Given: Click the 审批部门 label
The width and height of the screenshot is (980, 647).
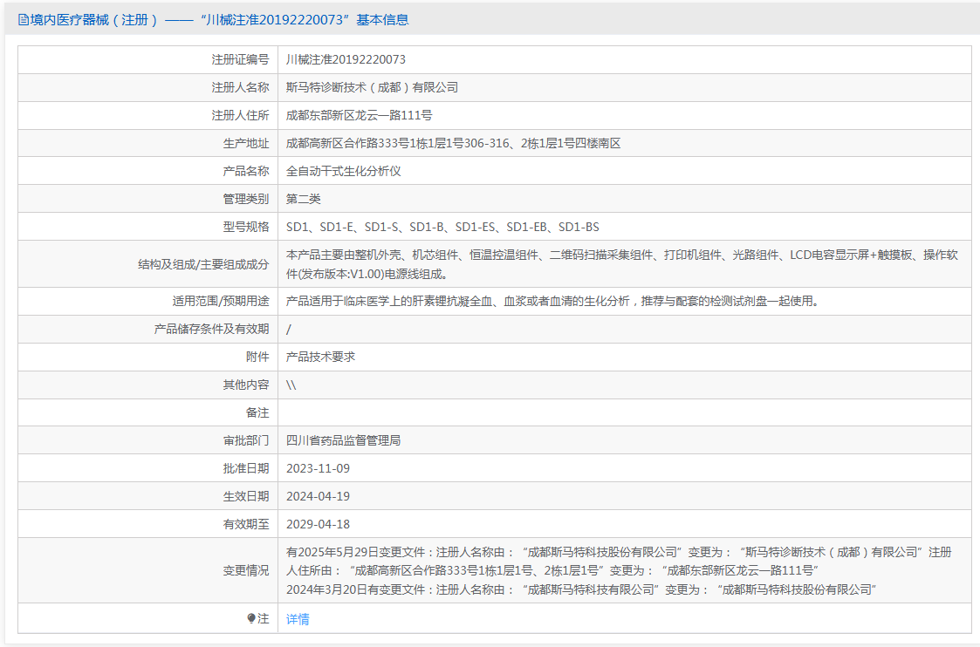Looking at the screenshot, I should point(245,440).
